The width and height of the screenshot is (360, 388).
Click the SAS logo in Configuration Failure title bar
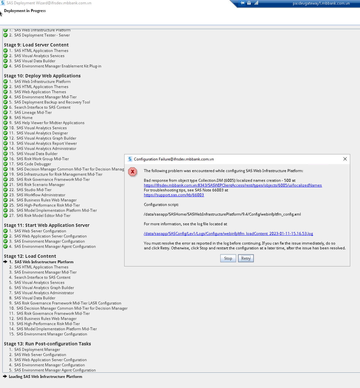point(130,159)
